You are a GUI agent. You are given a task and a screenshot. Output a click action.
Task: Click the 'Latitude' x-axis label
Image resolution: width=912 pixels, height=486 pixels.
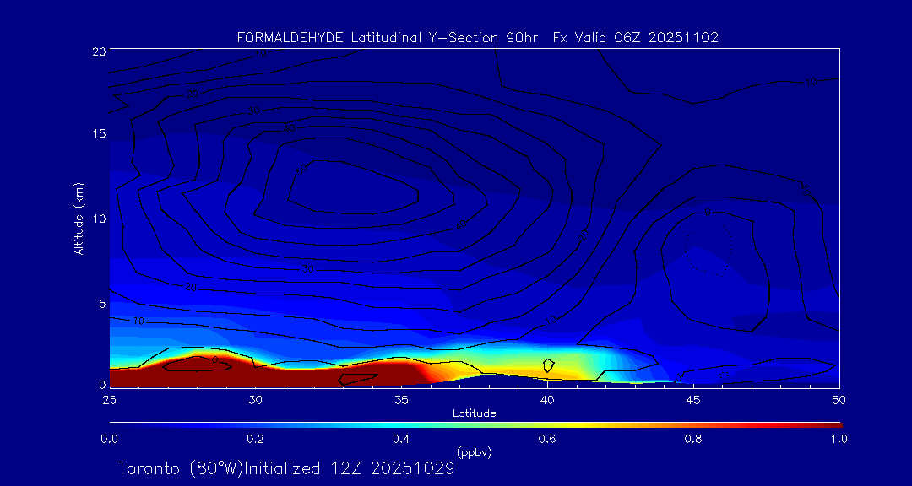pos(474,413)
